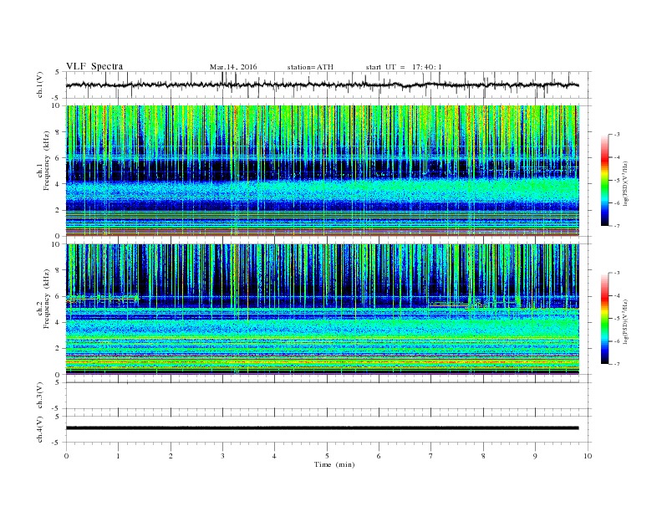The width and height of the screenshot is (662, 512).
Task: Click the time axis tick label '0'
Action: pos(66,456)
